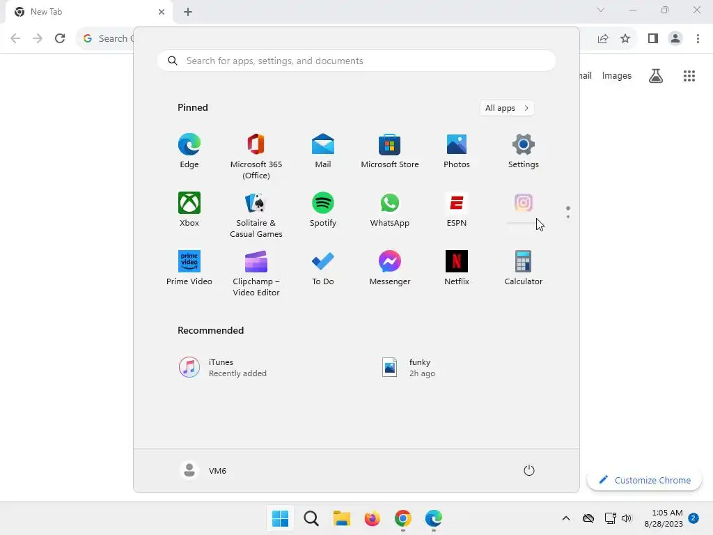Open Solitaire & Casual Games

[x=256, y=215]
